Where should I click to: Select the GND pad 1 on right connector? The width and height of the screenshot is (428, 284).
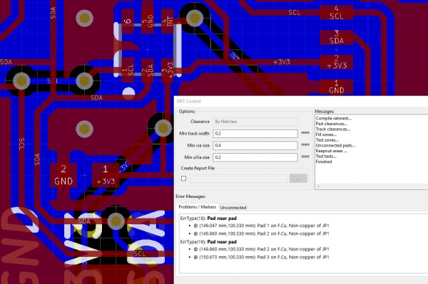pyautogui.click(x=336, y=87)
